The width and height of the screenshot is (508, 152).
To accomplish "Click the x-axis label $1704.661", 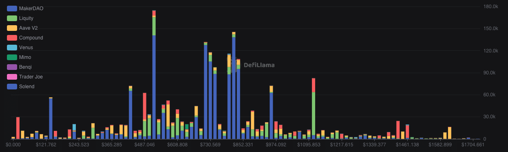I will coord(473,144).
